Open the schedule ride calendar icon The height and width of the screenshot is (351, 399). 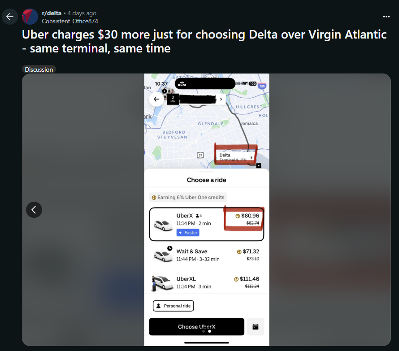[x=256, y=326]
